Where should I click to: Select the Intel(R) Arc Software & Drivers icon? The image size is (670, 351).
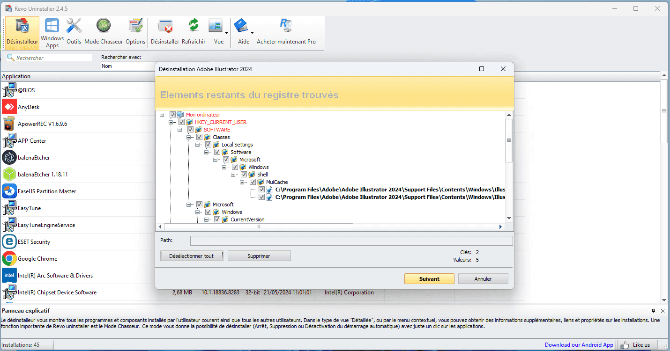coord(9,276)
